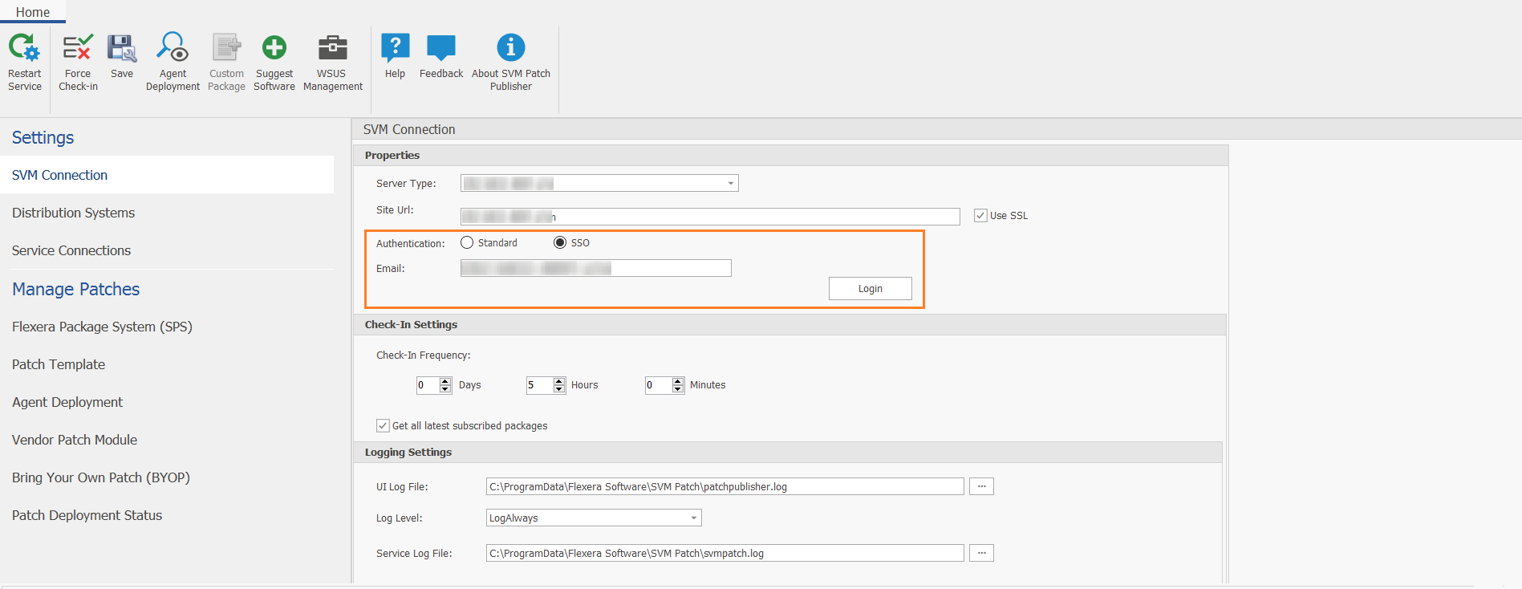Screen dimensions: 1522x589
Task: Click the Restart Service icon
Action: pos(24,49)
